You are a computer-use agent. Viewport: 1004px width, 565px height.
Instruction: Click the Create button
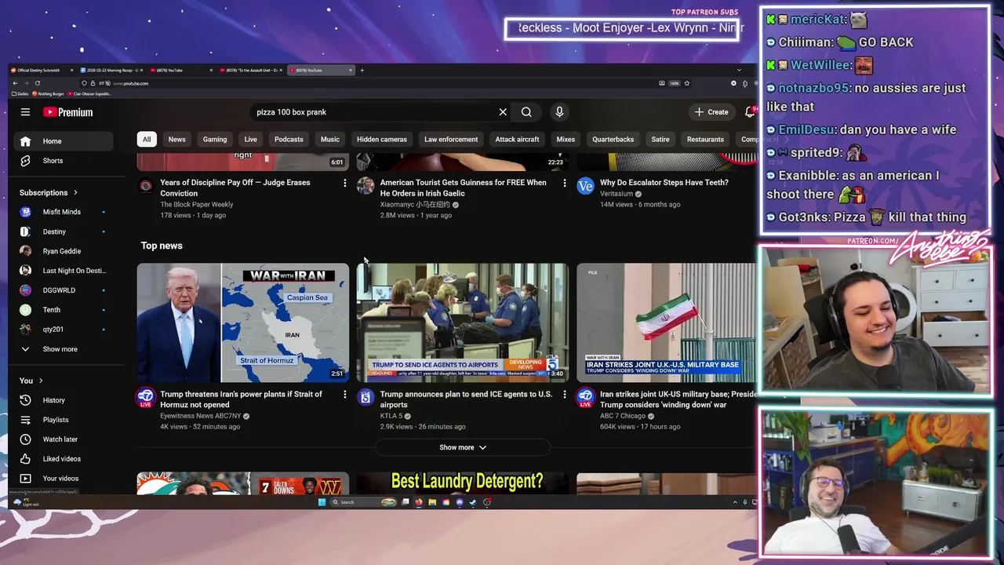(711, 112)
